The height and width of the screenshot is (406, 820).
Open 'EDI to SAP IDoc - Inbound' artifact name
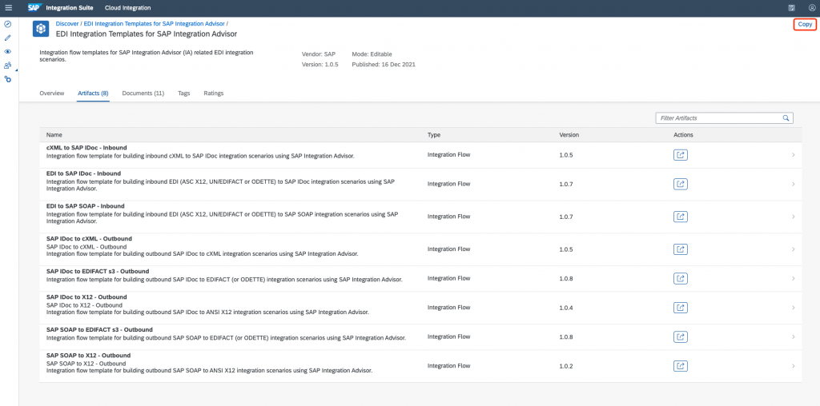tap(83, 173)
